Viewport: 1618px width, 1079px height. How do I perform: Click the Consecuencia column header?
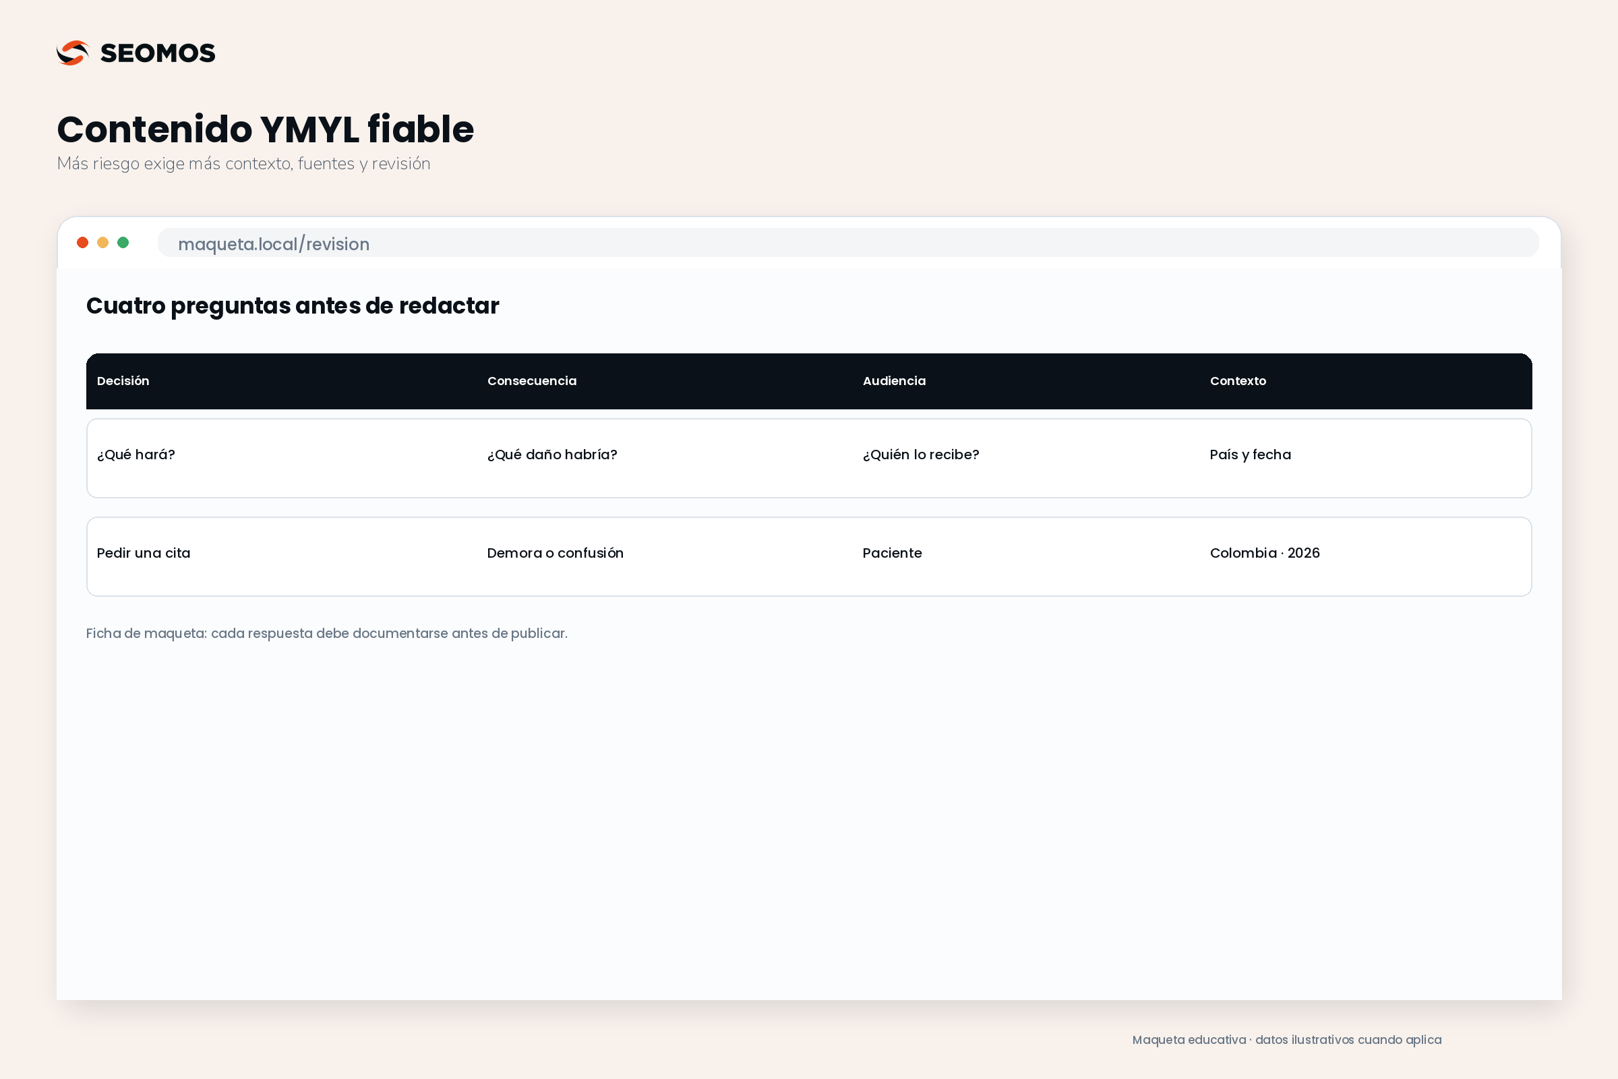532,381
